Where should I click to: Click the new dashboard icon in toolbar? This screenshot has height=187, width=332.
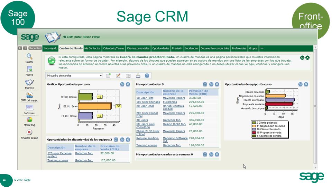click(108, 75)
